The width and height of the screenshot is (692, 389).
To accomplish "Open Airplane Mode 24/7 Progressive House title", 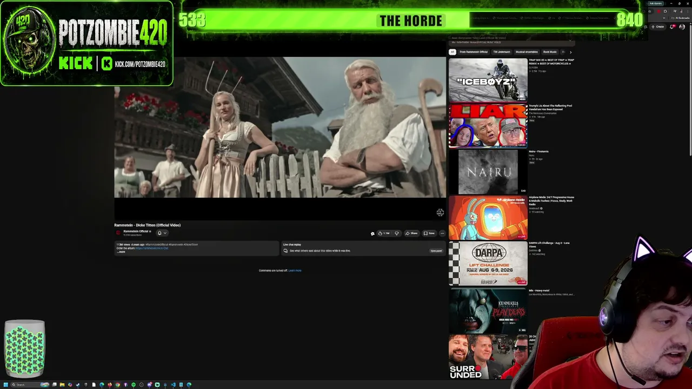I will pyautogui.click(x=551, y=200).
